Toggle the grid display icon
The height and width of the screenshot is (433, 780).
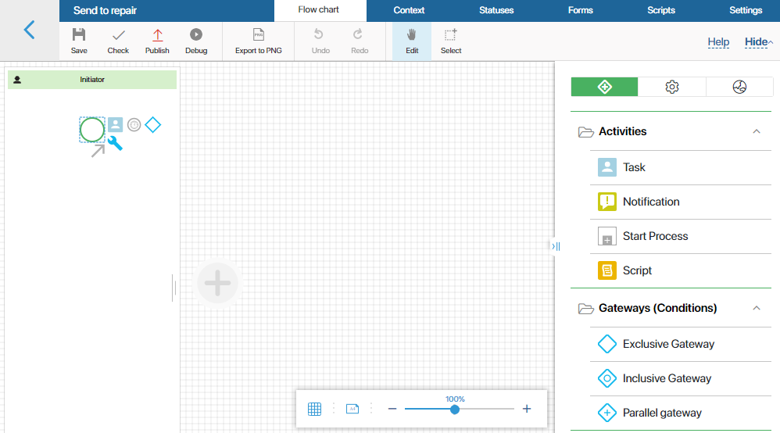[x=314, y=409]
